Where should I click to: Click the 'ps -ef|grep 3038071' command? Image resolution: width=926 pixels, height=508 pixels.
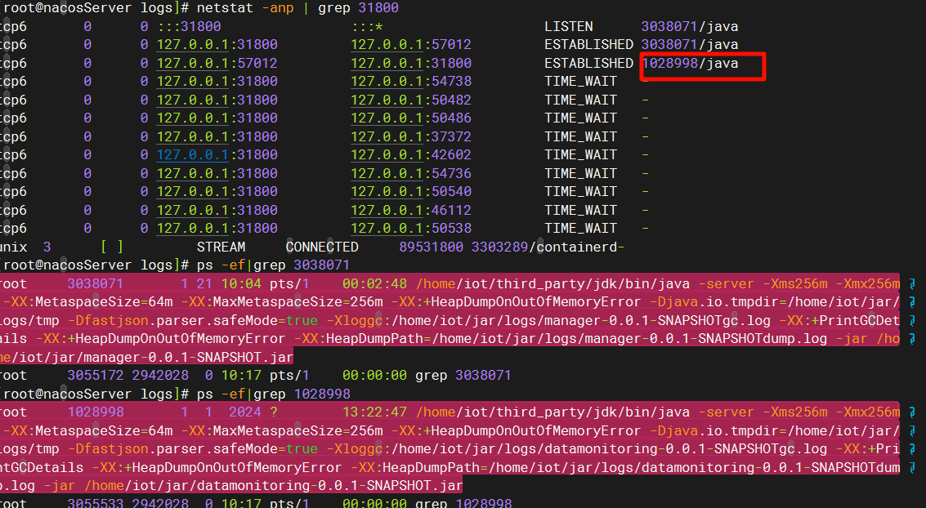point(273,265)
